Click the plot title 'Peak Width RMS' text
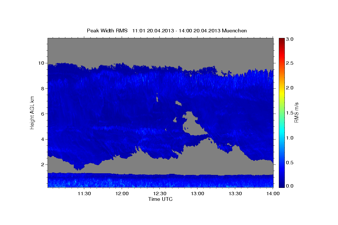338x225 pixels. click(x=107, y=31)
